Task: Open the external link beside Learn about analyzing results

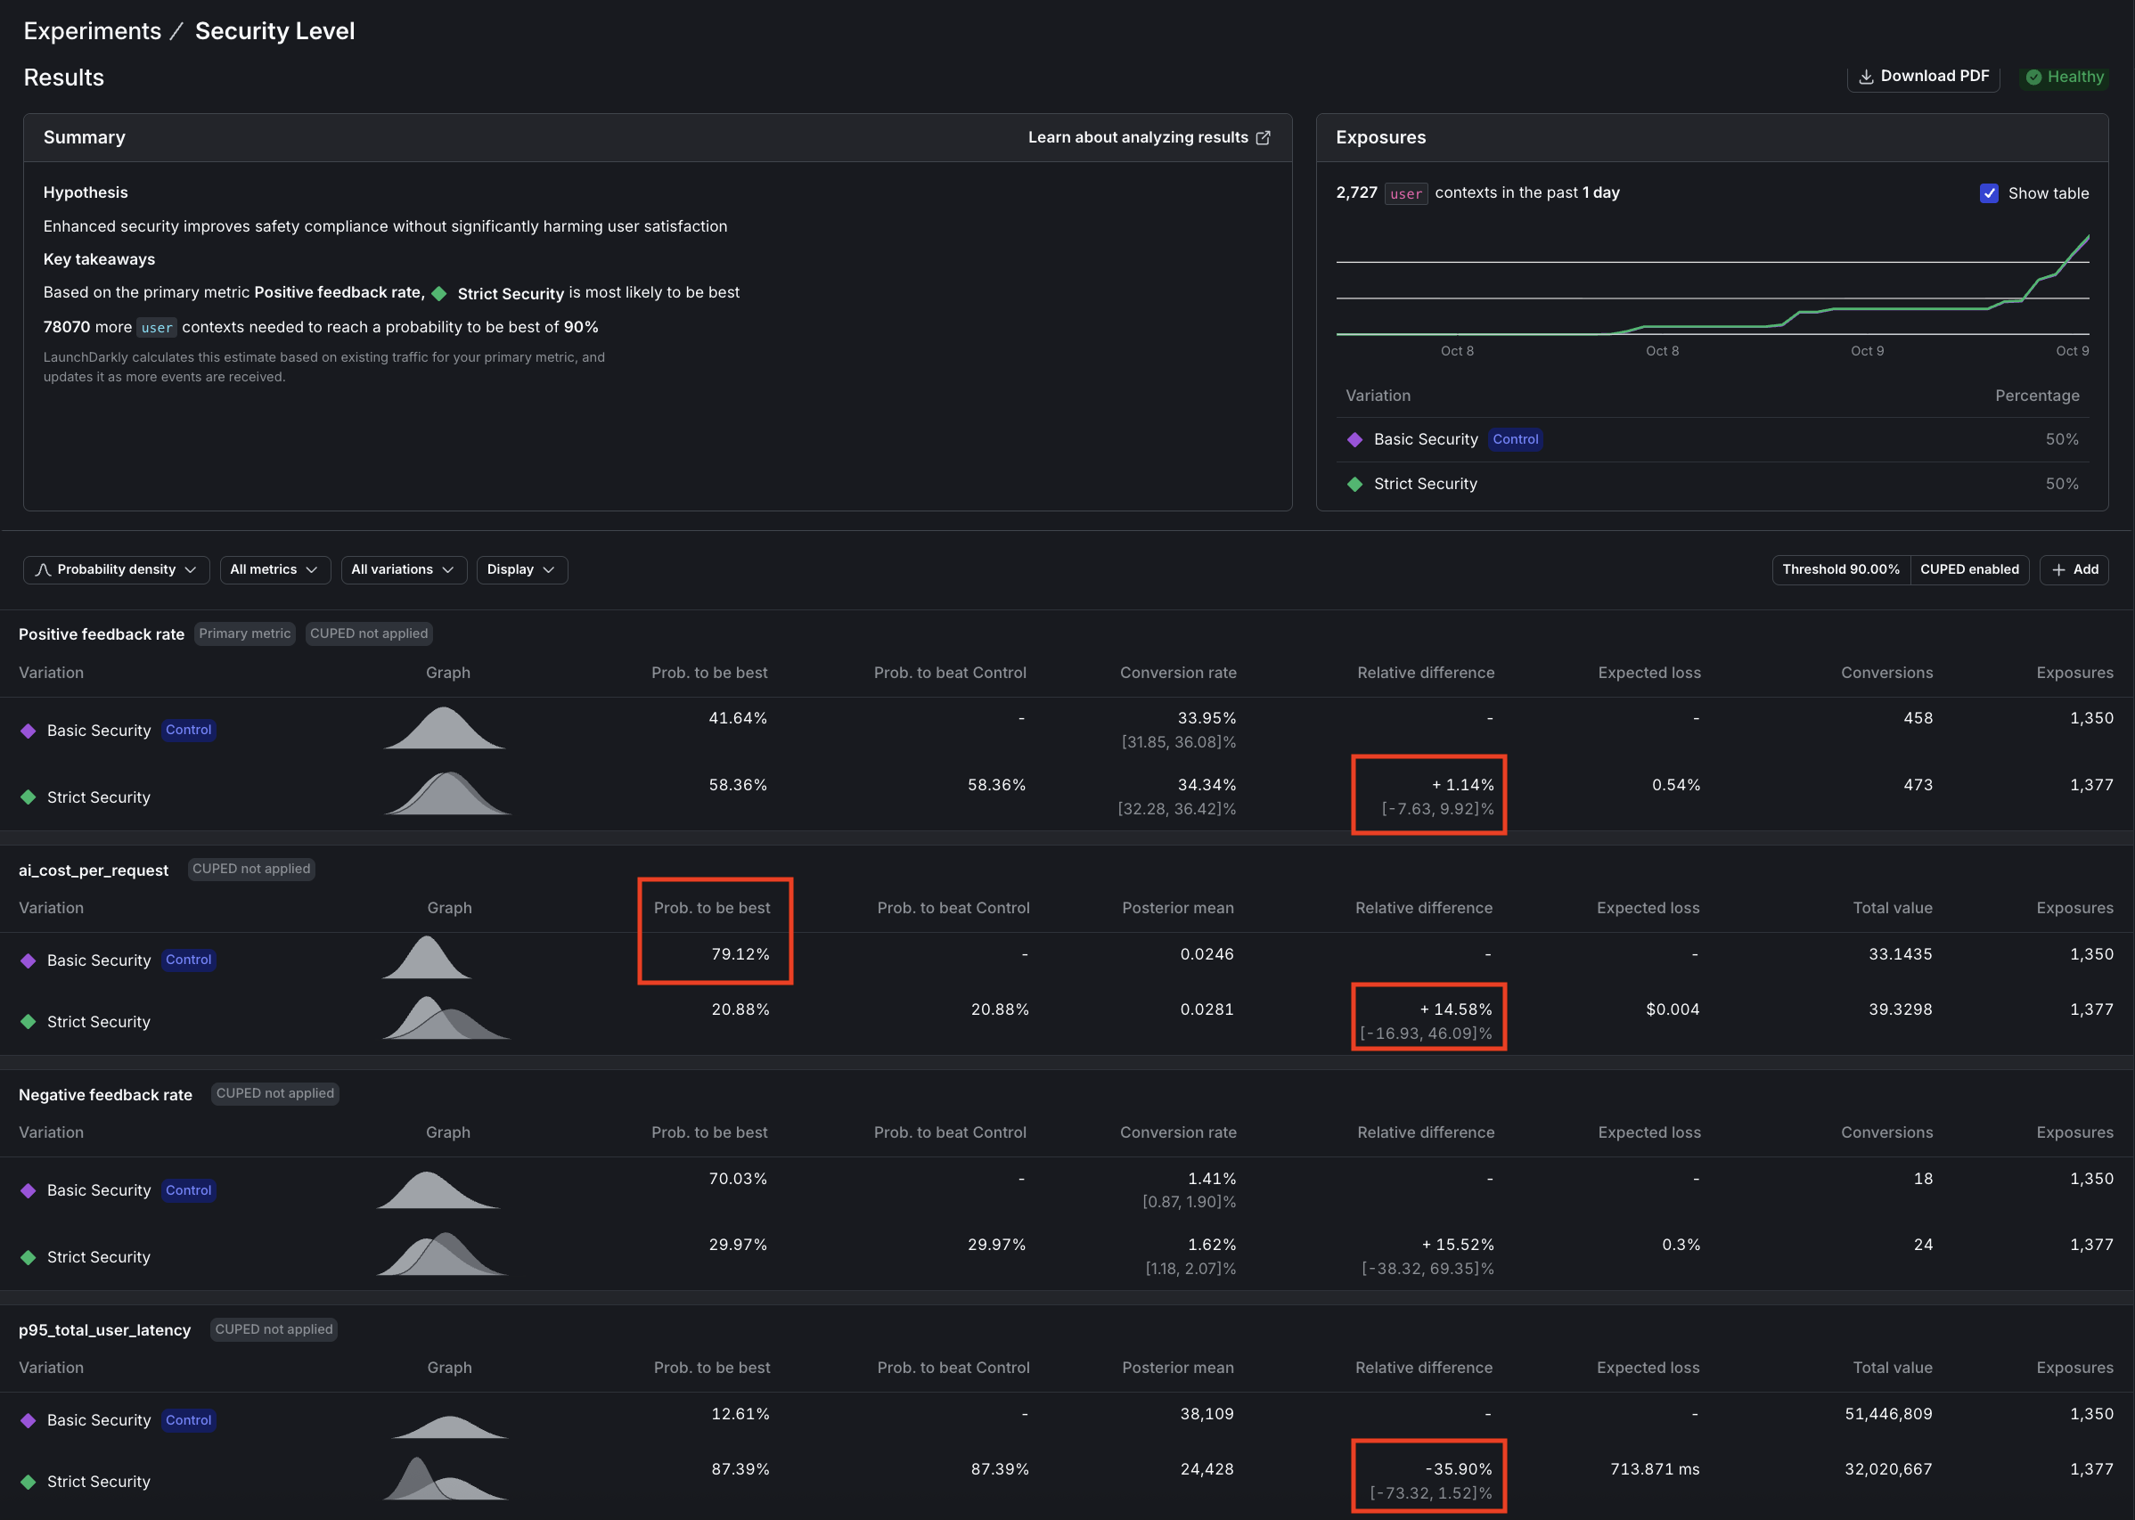Action: pos(1264,136)
